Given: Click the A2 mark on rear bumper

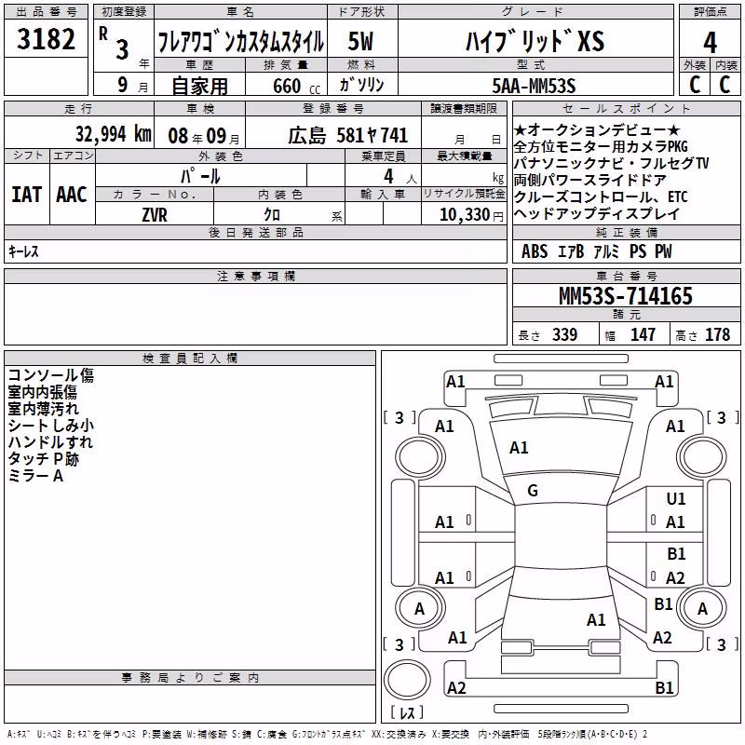Looking at the screenshot, I should click(x=456, y=687).
